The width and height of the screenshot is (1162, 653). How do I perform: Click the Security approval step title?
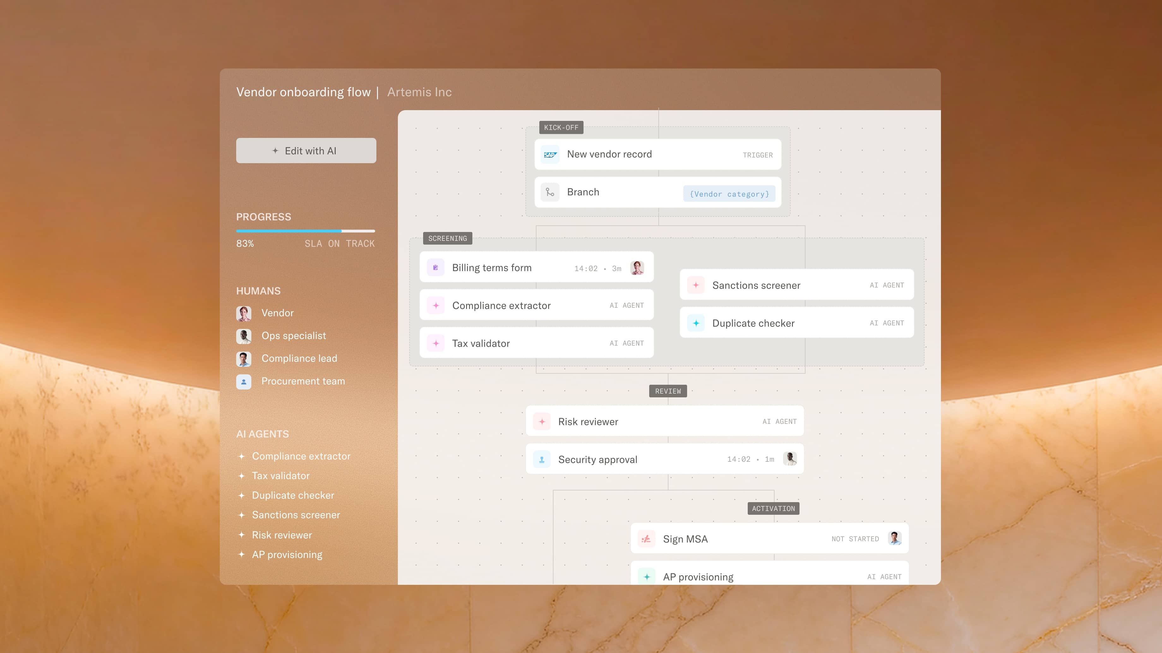point(598,460)
